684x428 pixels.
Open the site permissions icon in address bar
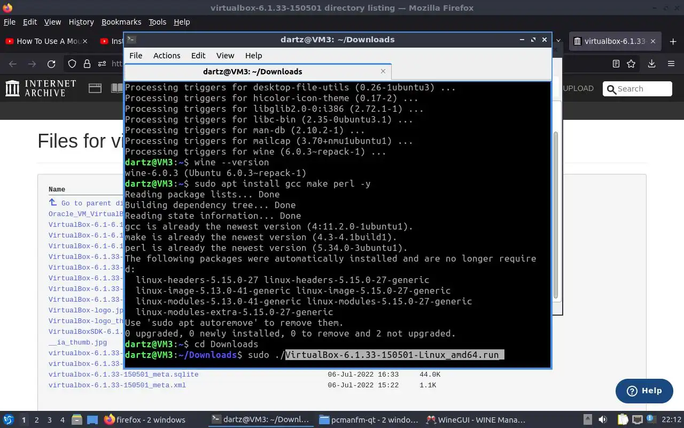[103, 64]
